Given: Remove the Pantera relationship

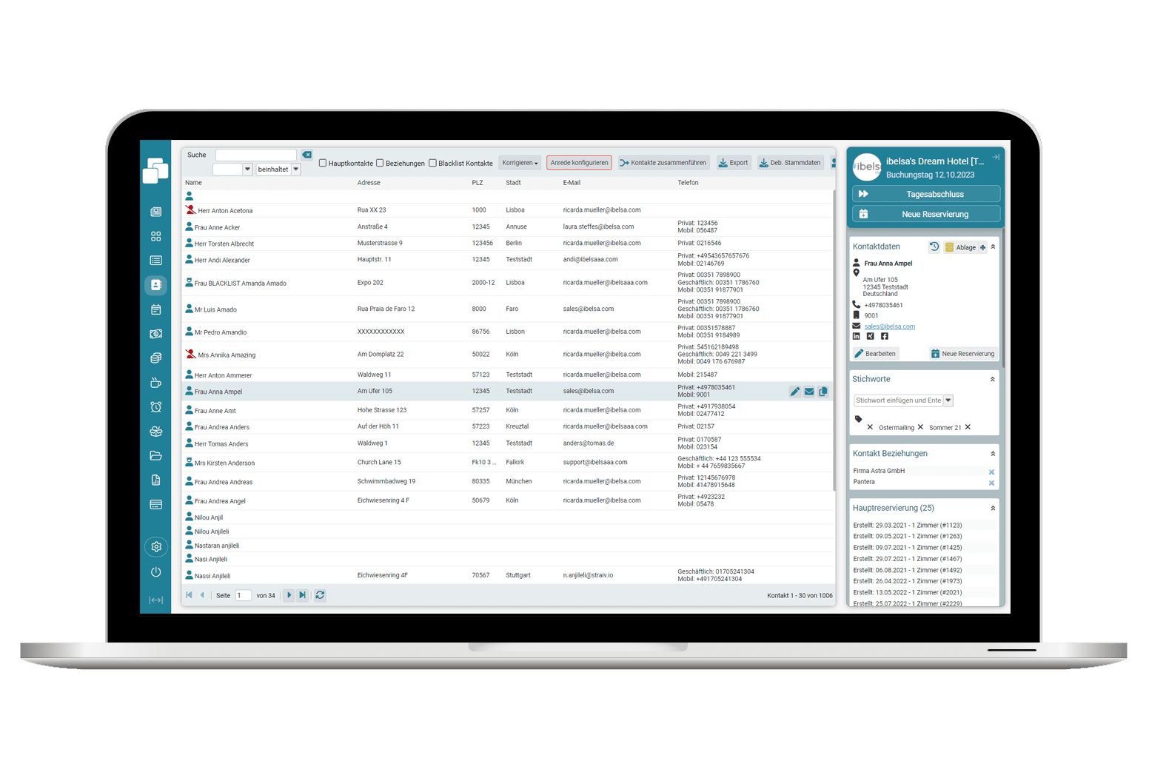Looking at the screenshot, I should pos(991,483).
